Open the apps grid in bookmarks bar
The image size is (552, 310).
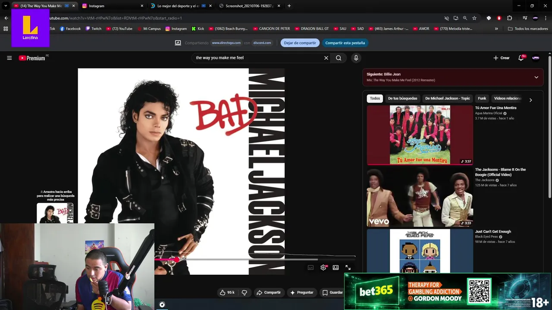tap(6, 29)
